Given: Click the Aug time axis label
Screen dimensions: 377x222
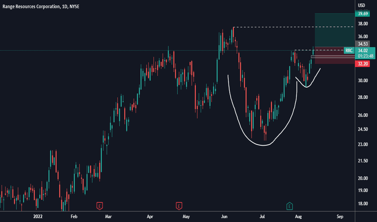Looking at the screenshot, I should (x=298, y=216).
